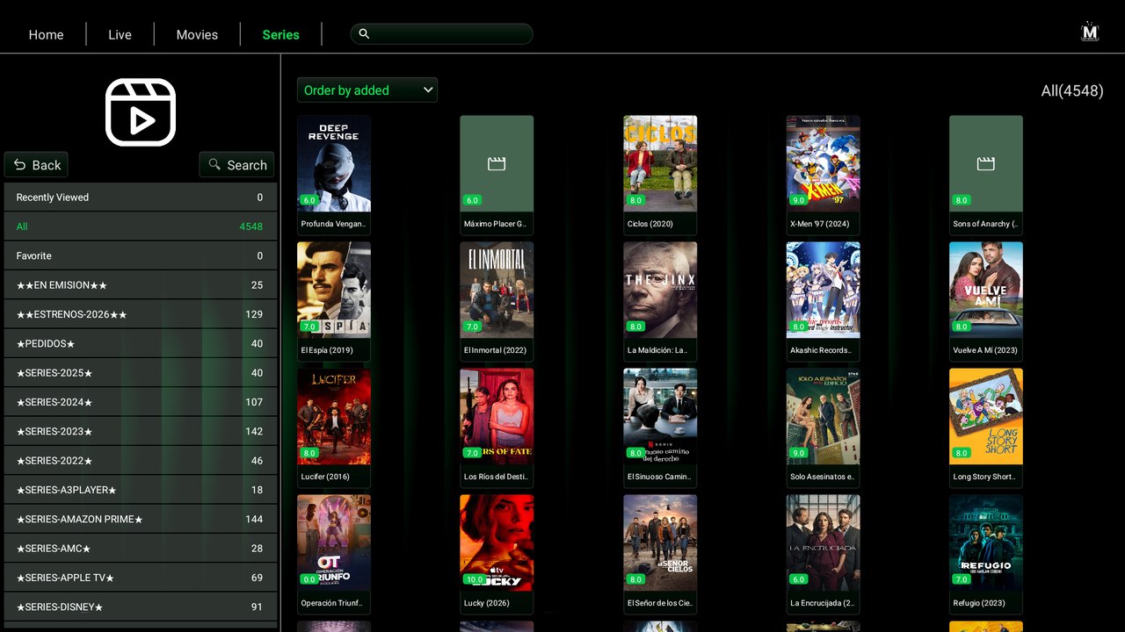Open the Favorite category
1125x632 pixels.
click(x=141, y=255)
